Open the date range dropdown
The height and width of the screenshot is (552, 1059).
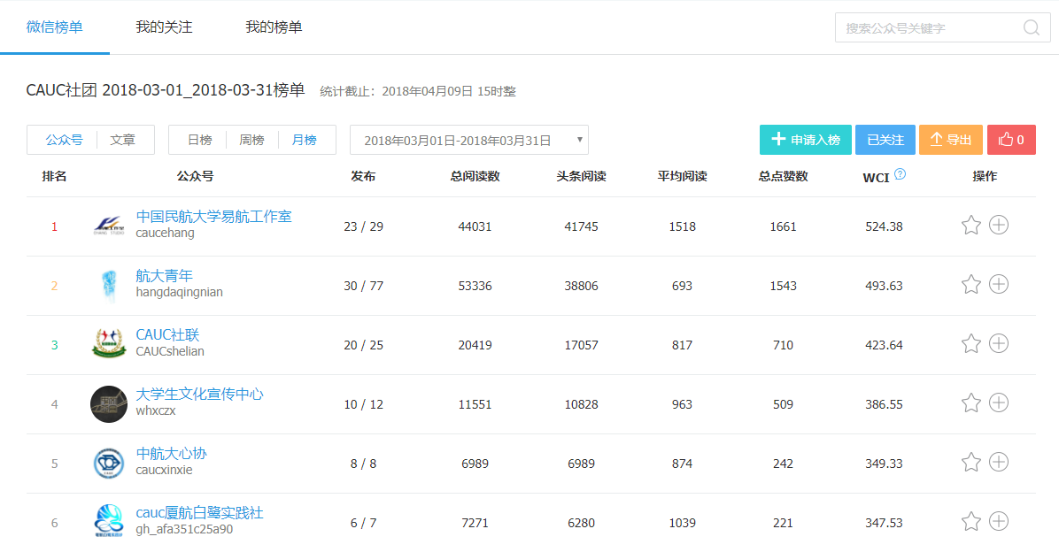468,140
